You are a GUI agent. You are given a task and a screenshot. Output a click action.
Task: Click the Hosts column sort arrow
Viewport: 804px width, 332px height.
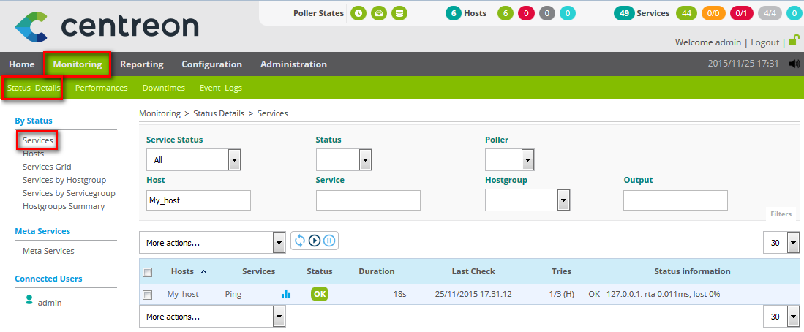[x=203, y=272]
